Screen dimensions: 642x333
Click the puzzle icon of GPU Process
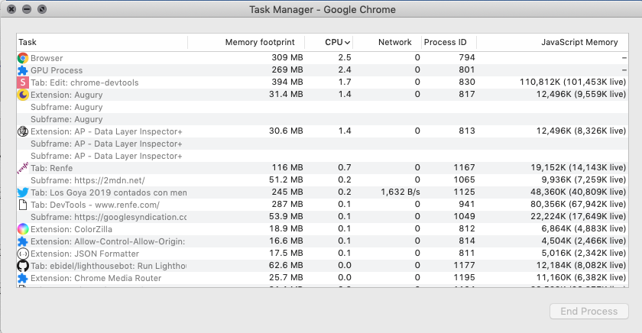click(x=23, y=70)
